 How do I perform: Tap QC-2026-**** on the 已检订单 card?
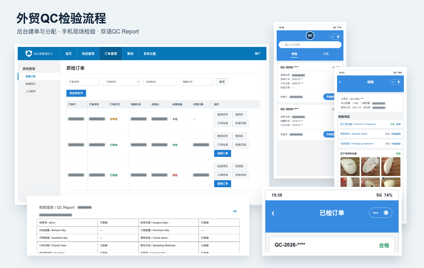pyautogui.click(x=290, y=244)
